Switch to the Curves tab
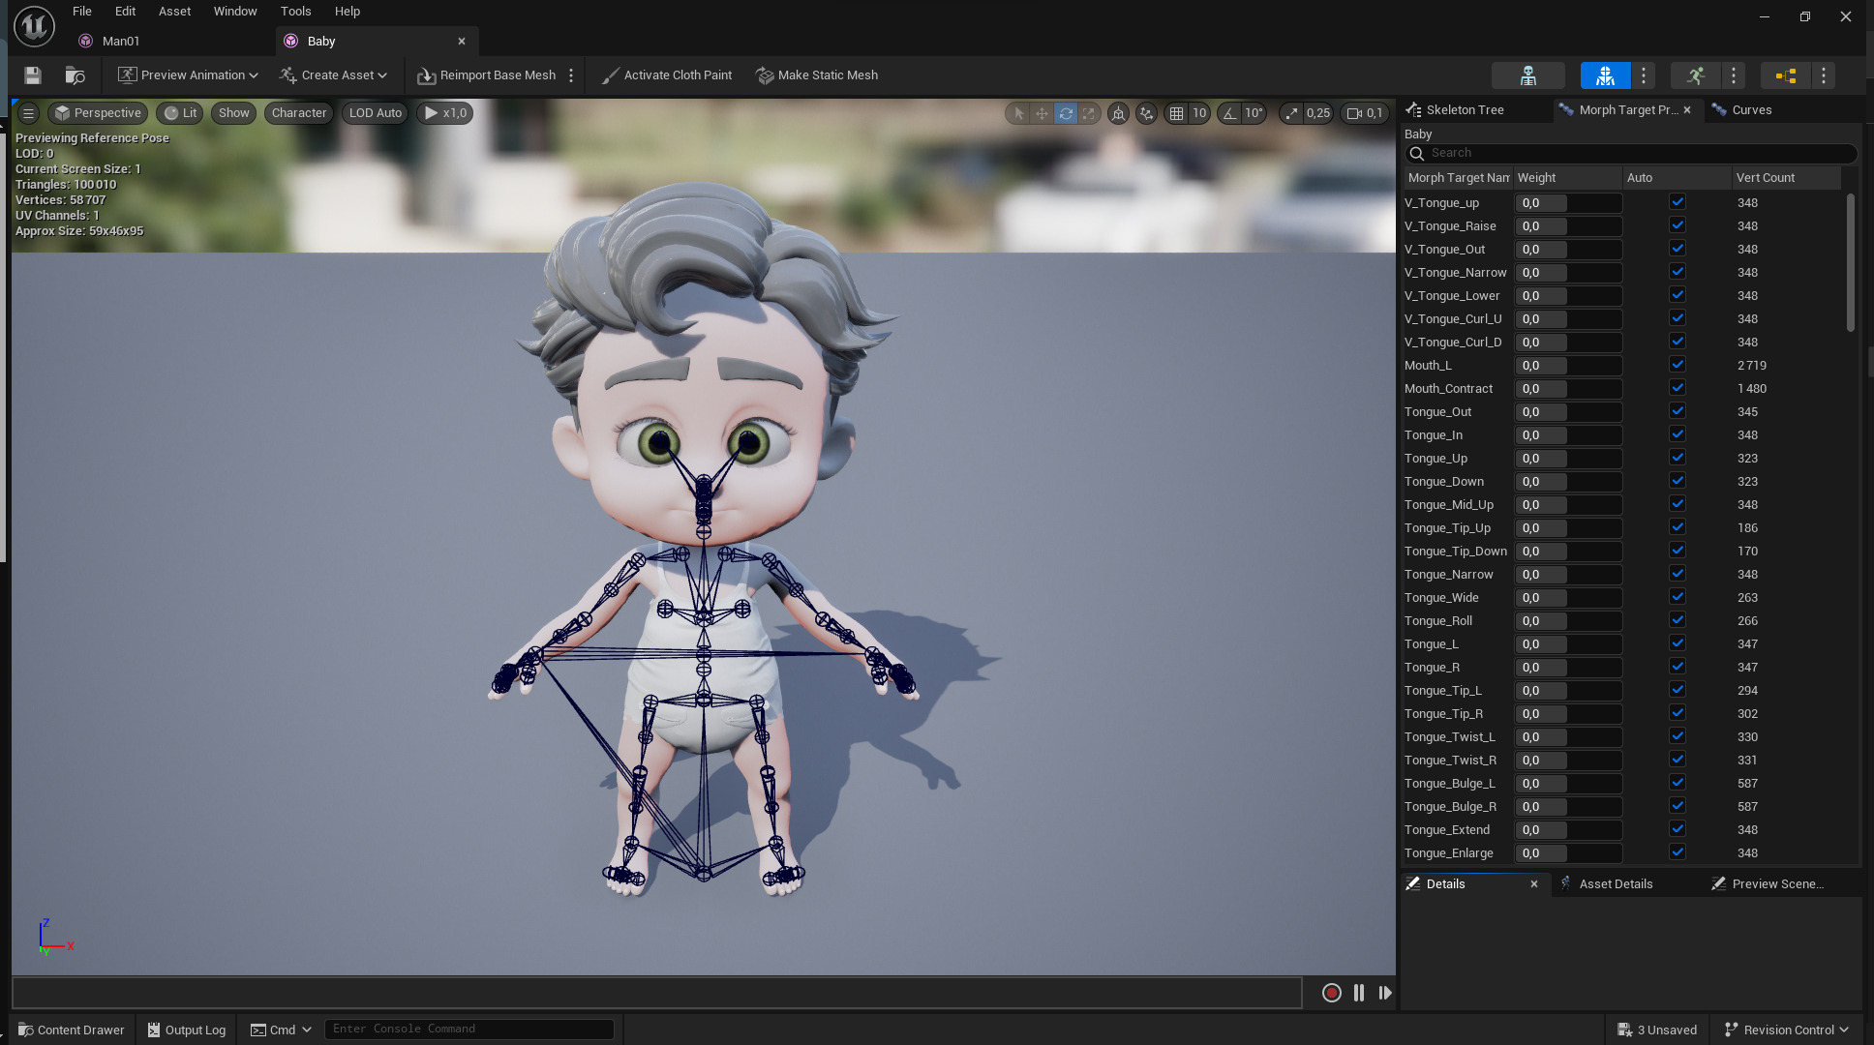 point(1752,110)
